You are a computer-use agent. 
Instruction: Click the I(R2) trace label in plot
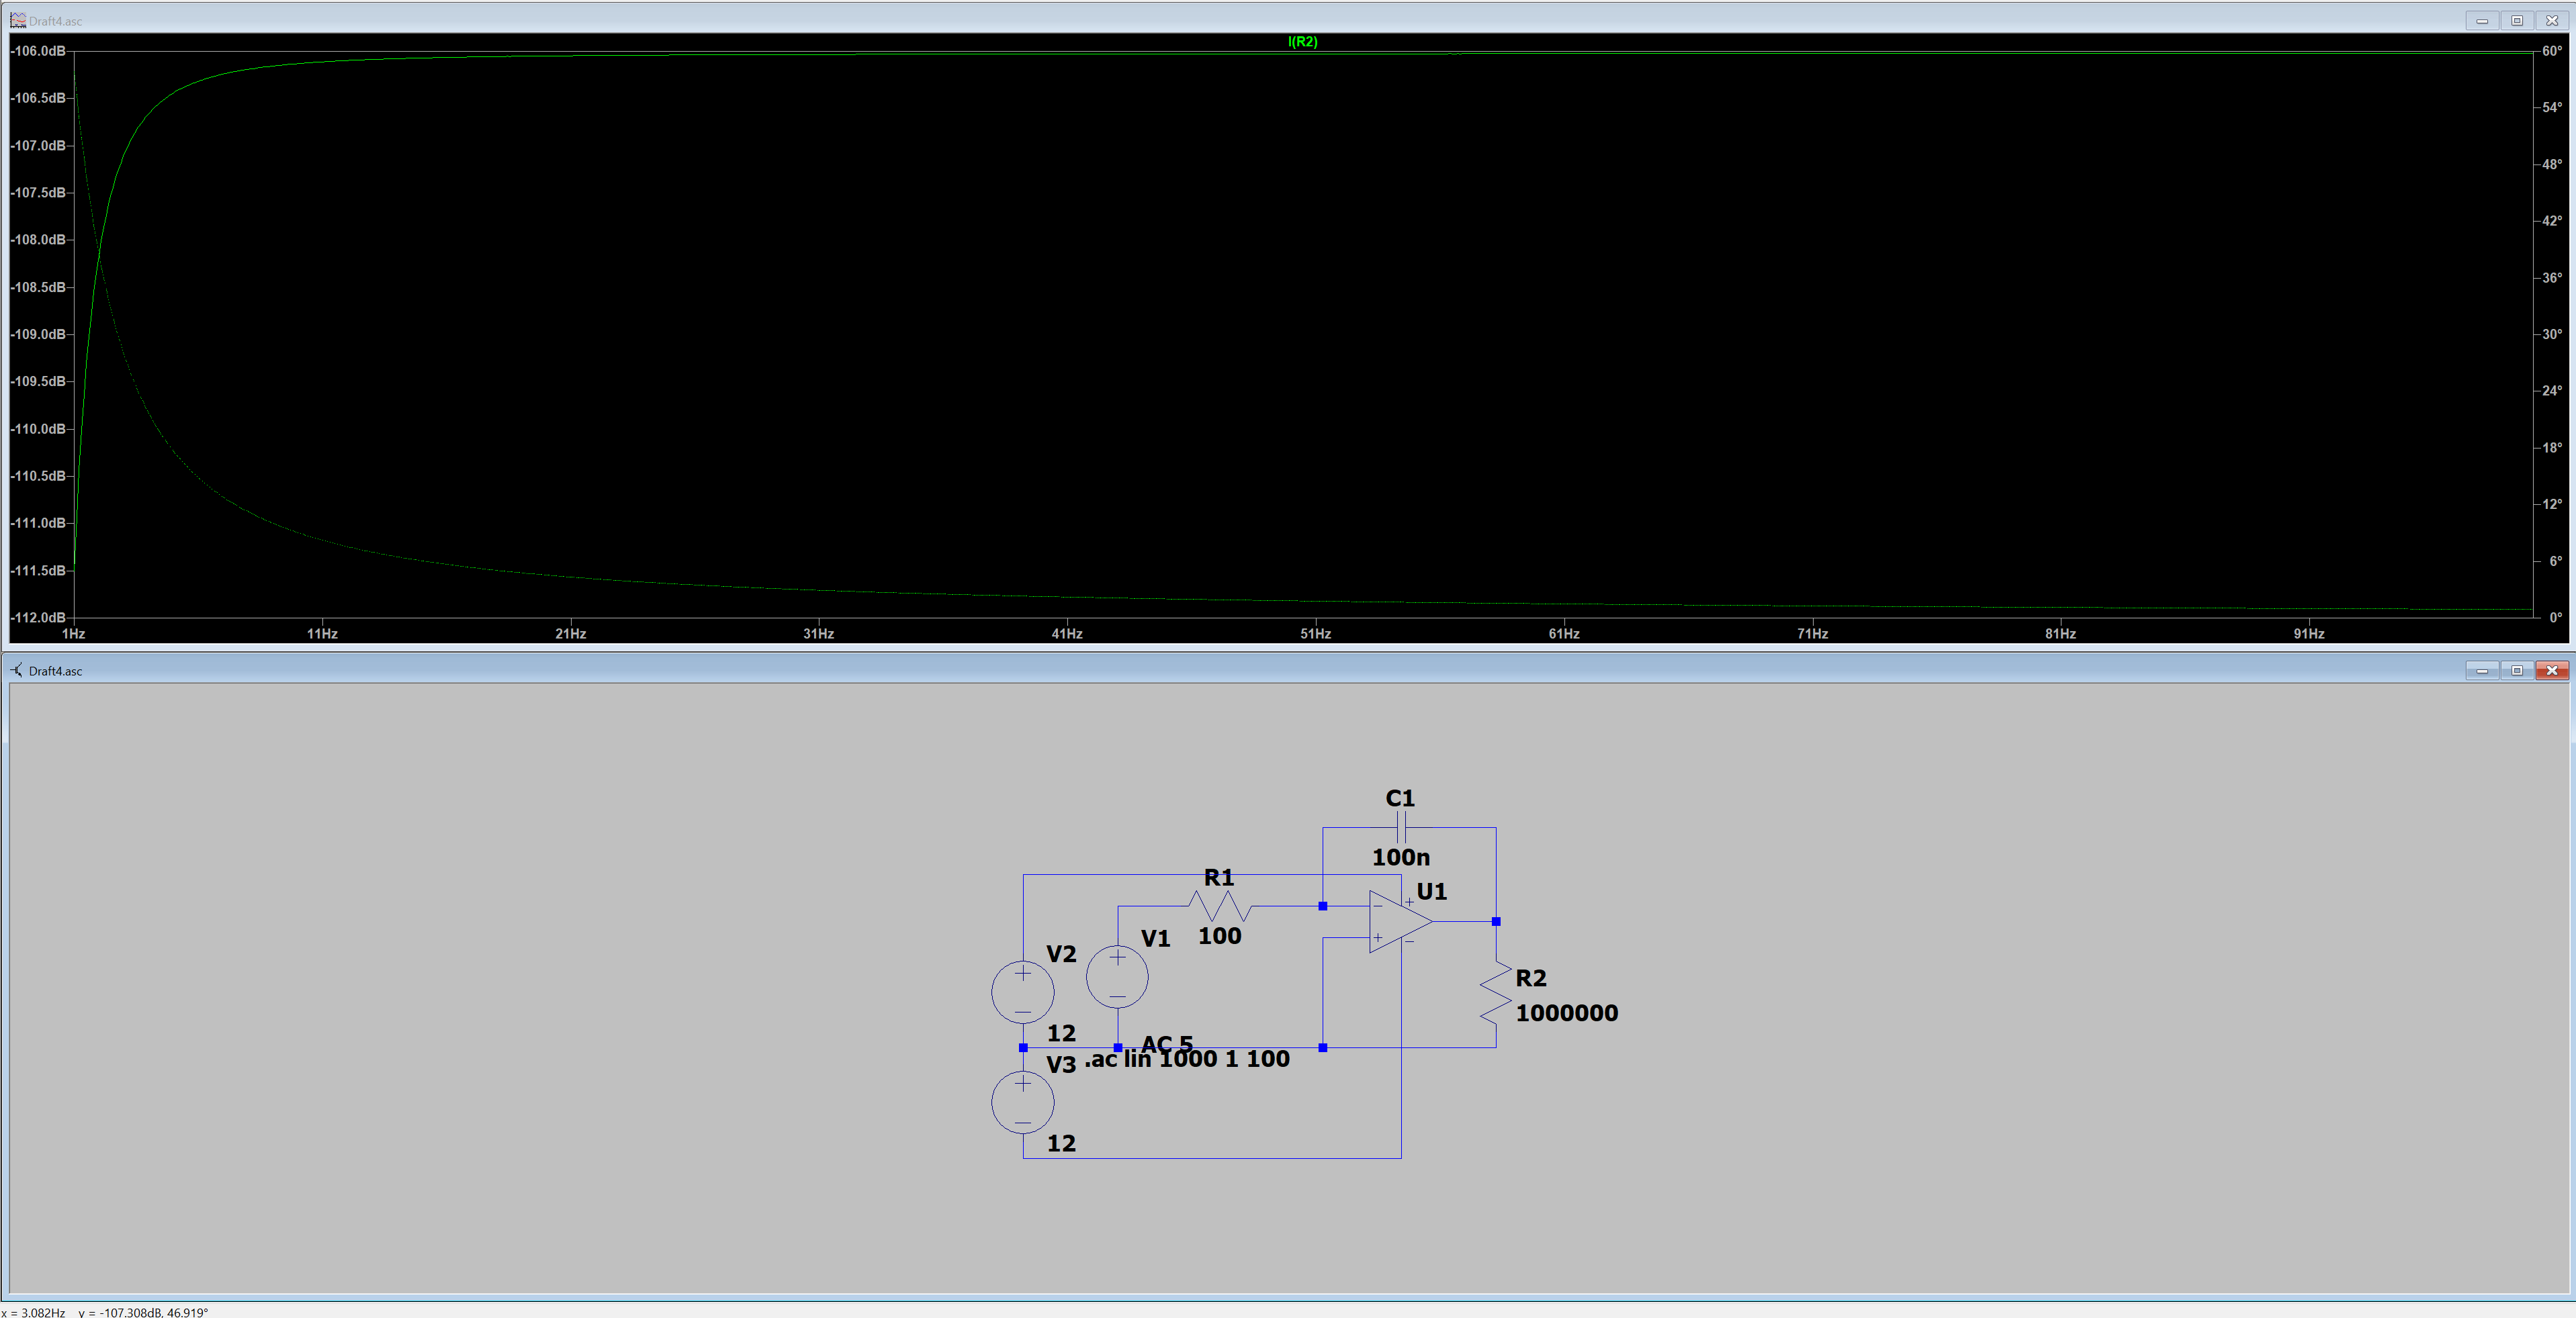tap(1302, 42)
